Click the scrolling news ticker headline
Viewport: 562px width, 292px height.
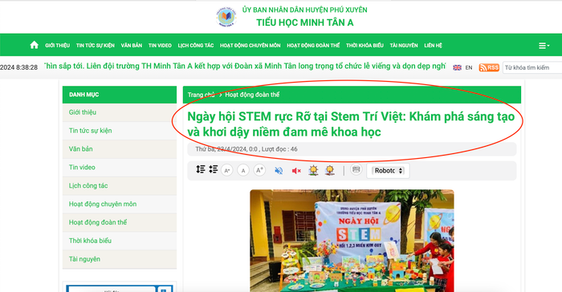point(245,66)
